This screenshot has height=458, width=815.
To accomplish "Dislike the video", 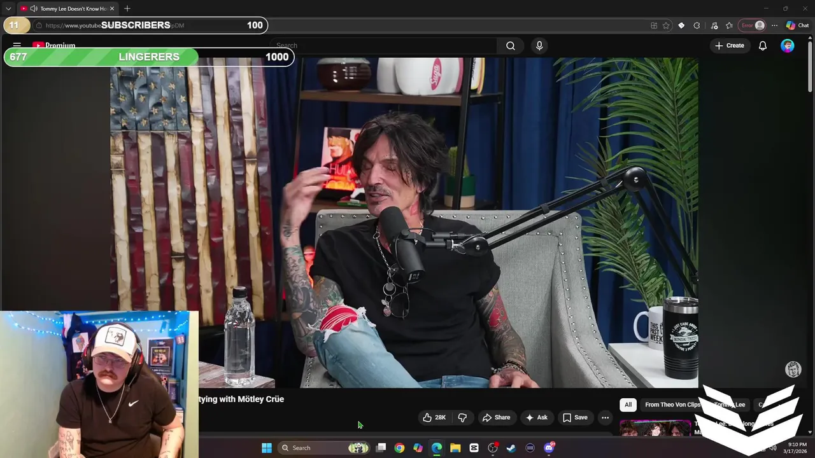I will 463,417.
